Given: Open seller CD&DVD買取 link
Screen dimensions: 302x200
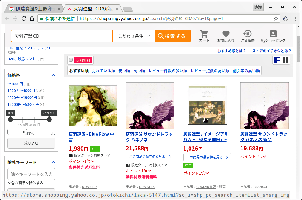Looking at the screenshot, I should pos(206,187).
